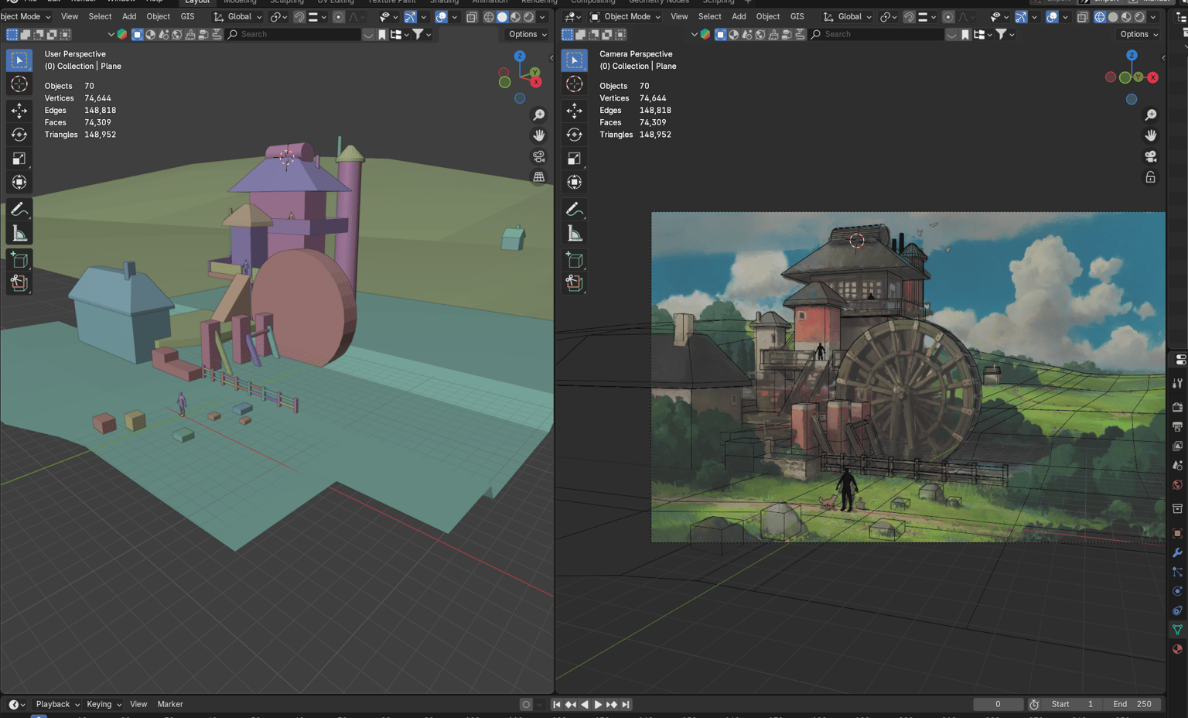
Task: Toggle snapping magnet in right viewport header
Action: pyautogui.click(x=909, y=16)
